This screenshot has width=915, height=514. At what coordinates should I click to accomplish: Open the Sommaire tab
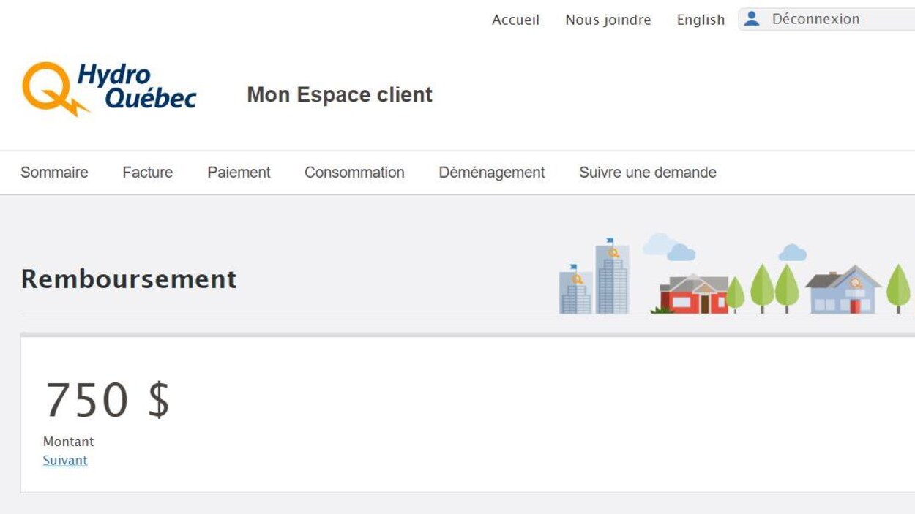click(54, 173)
